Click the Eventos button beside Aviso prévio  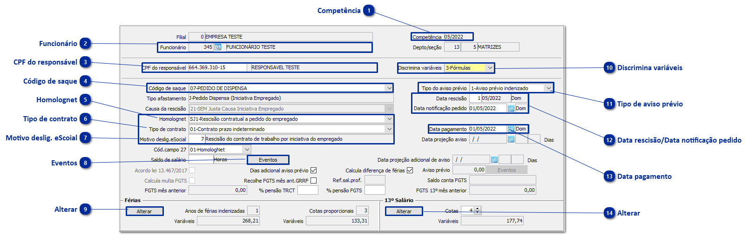(x=506, y=170)
